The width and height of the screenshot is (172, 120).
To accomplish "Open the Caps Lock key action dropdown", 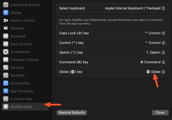I will point(155,33).
